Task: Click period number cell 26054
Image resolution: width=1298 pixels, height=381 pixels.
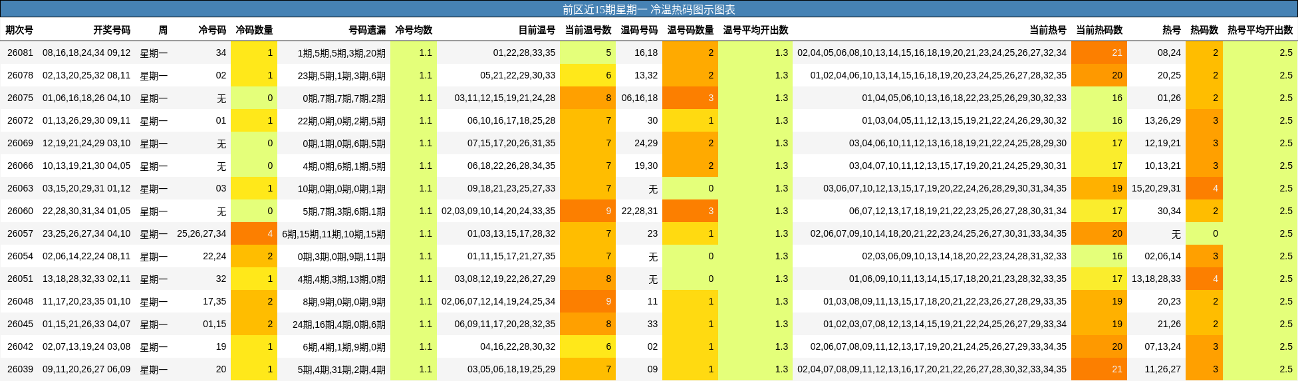Action: (x=20, y=256)
